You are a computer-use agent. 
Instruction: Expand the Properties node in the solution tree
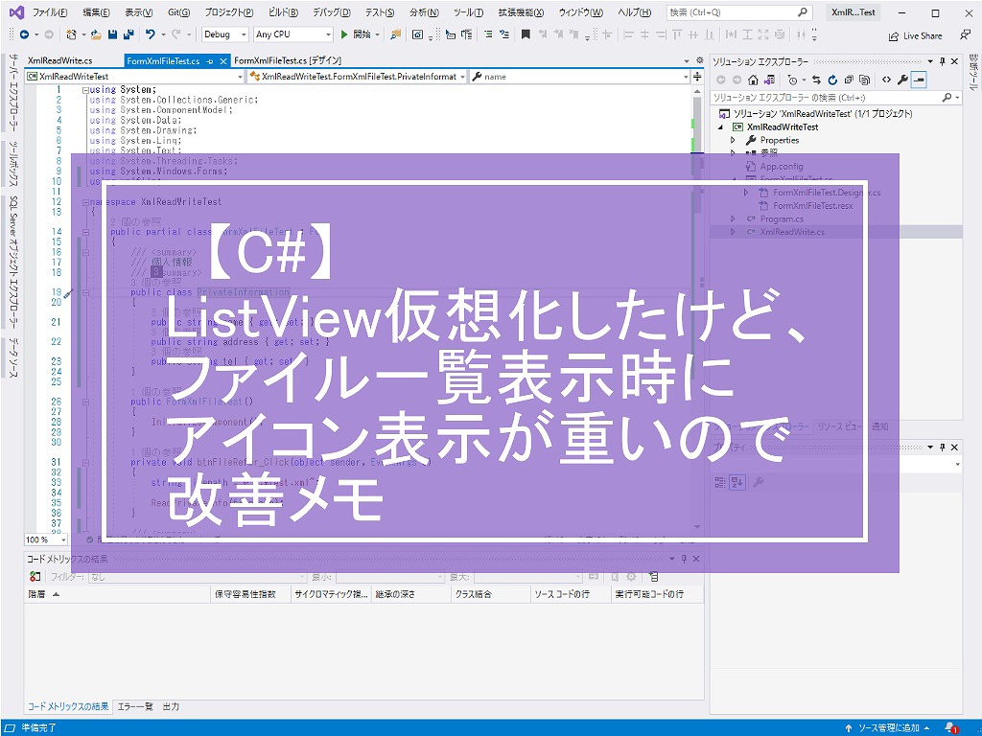[x=733, y=140]
